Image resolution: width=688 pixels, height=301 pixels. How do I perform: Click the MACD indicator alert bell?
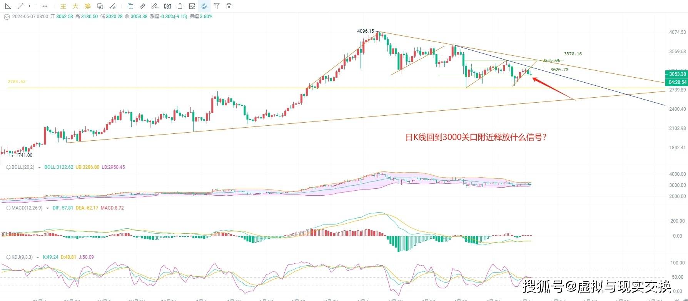pyautogui.click(x=8, y=208)
